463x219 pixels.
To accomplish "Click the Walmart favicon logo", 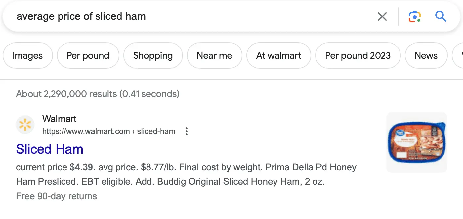I will [25, 125].
